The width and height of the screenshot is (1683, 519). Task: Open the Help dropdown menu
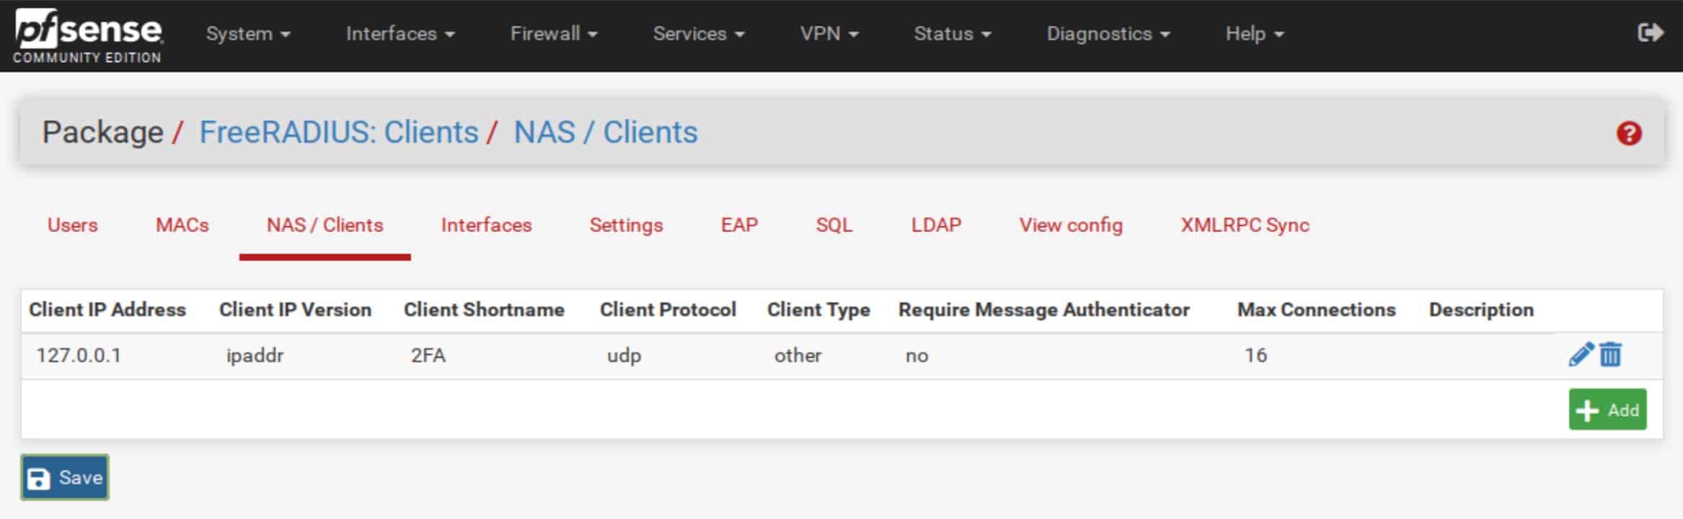(1255, 34)
